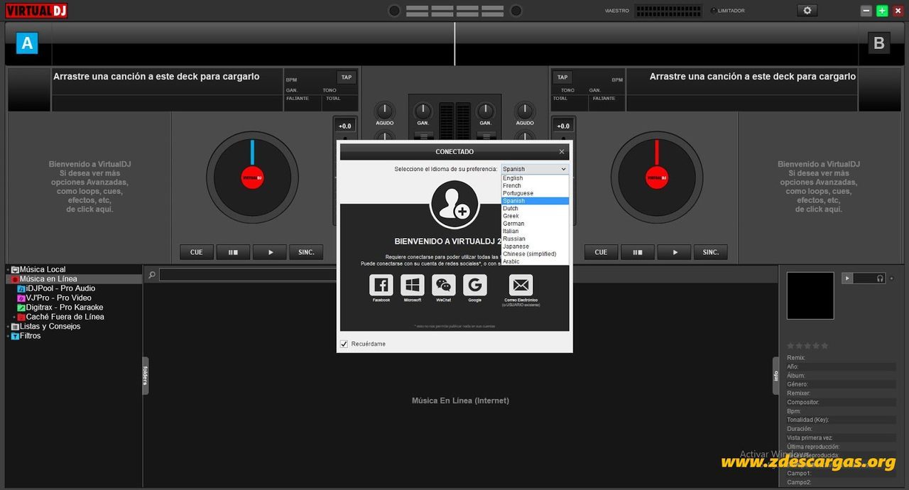The width and height of the screenshot is (909, 490).
Task: Play deck A
Action: tap(269, 252)
